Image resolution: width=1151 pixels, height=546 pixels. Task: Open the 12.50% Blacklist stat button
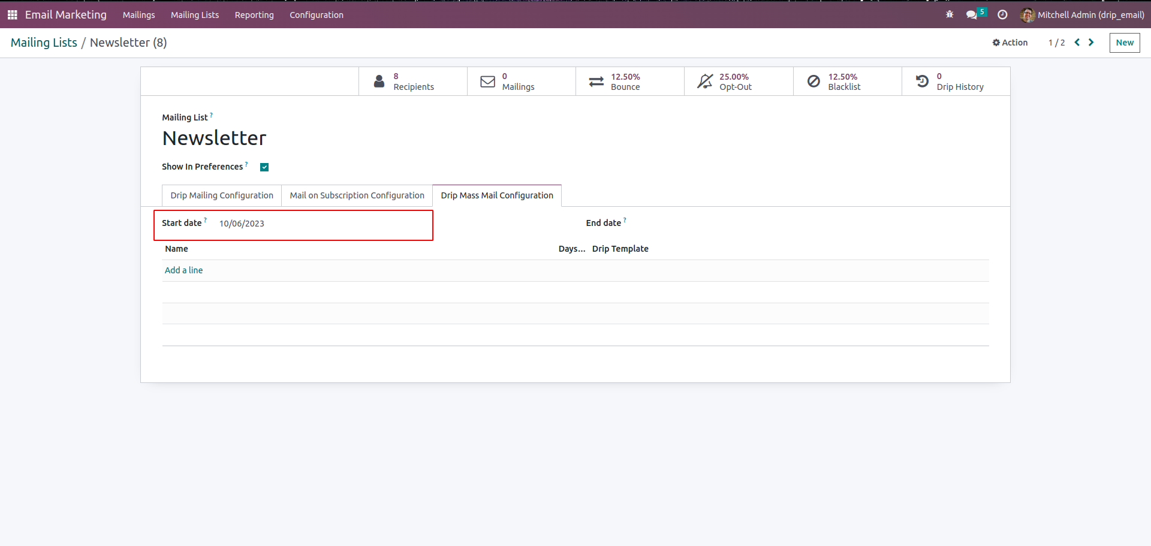[x=848, y=82]
